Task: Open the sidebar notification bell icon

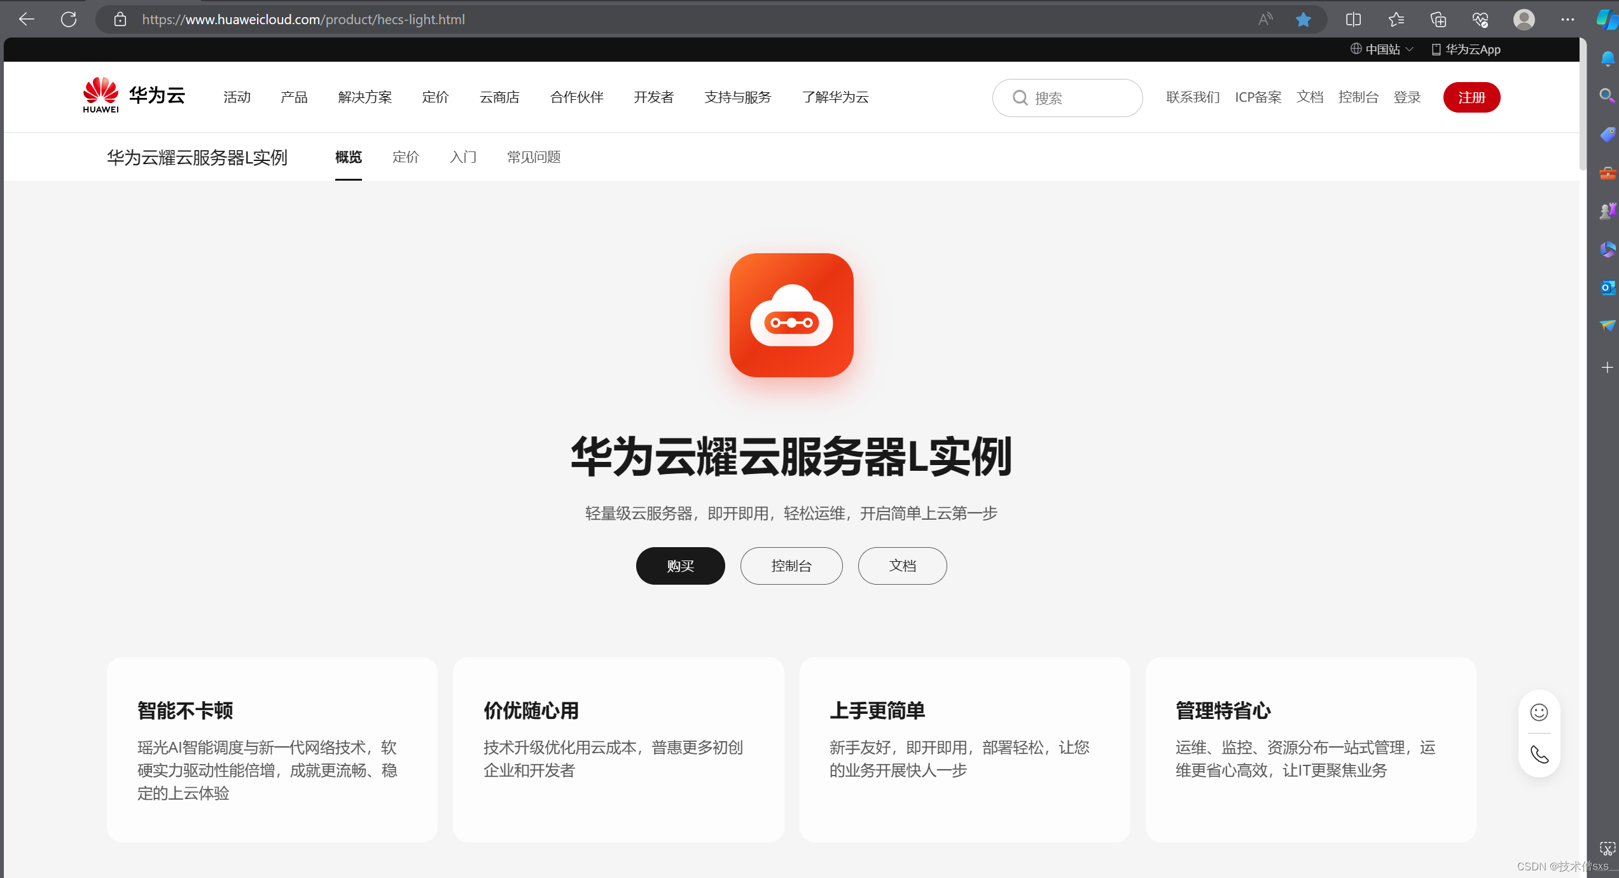Action: coord(1608,59)
